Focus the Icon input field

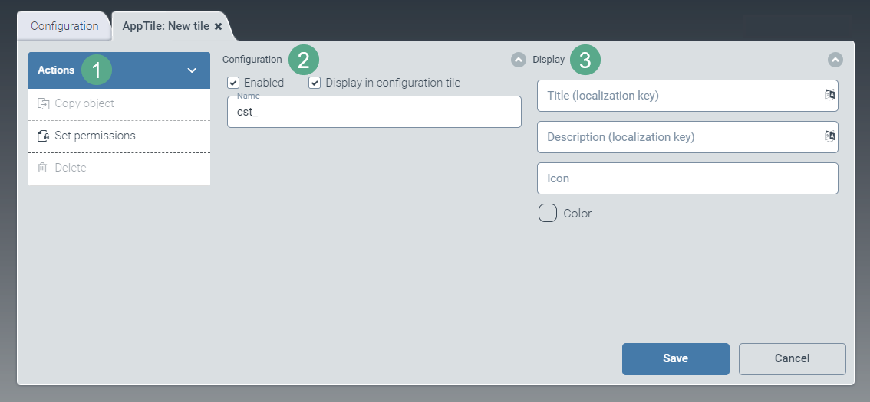click(x=687, y=178)
